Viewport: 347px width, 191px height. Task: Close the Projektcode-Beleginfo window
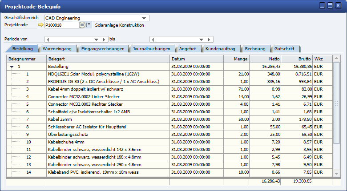click(338, 5)
